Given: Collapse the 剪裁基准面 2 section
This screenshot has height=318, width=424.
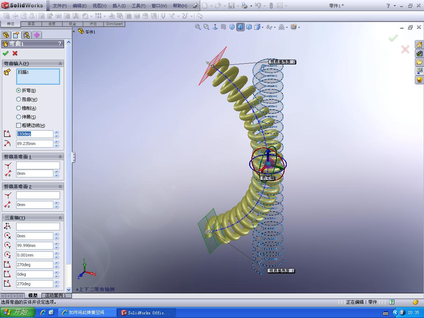Looking at the screenshot, I should [60, 187].
